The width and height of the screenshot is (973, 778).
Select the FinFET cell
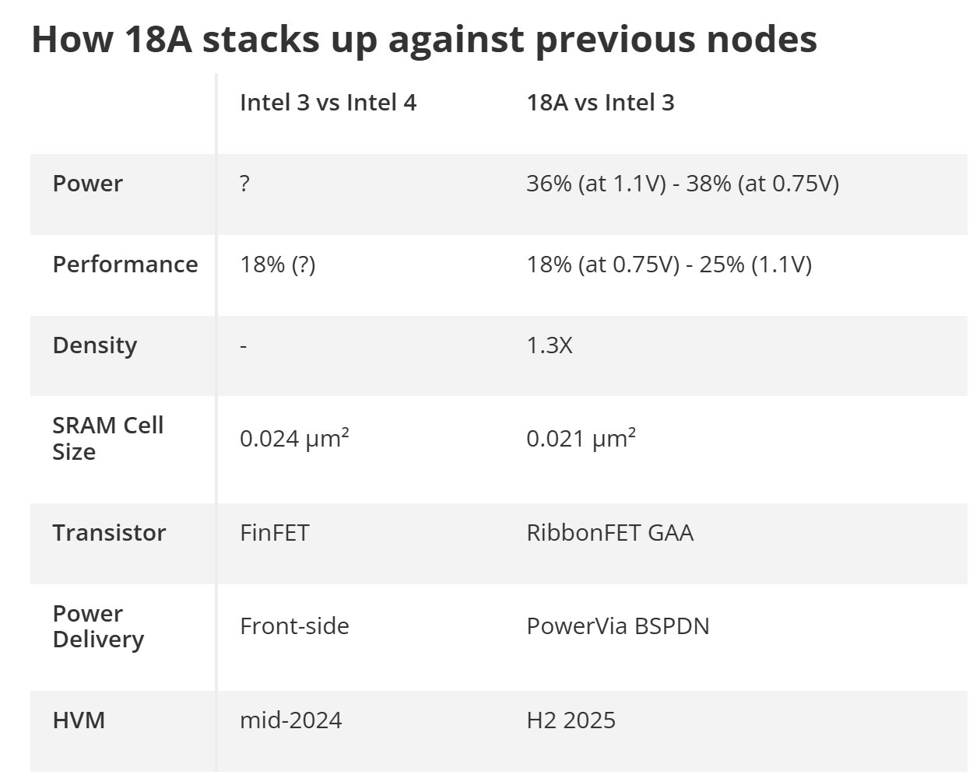pyautogui.click(x=275, y=533)
